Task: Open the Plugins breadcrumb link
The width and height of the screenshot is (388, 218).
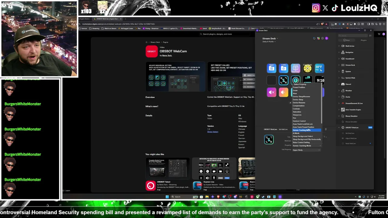Action: pyautogui.click(x=165, y=42)
